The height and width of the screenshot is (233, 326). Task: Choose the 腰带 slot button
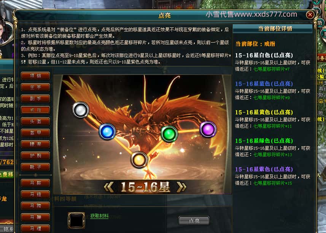[35, 144]
